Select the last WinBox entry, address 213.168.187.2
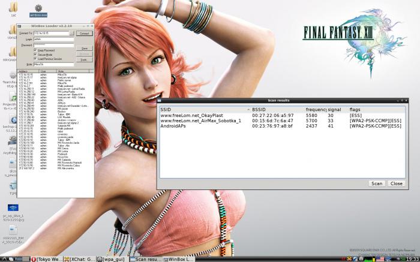The width and height of the screenshot is (420, 262). [x=55, y=168]
